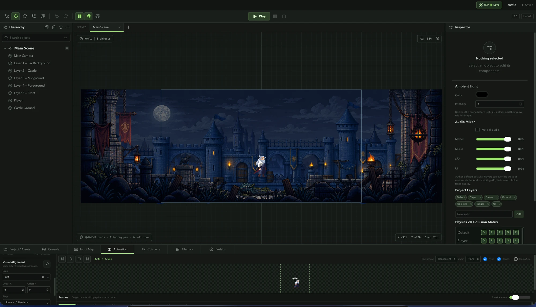Reset visual alignment with refresh icon
Viewport: 536px width, 307px height.
47,264
